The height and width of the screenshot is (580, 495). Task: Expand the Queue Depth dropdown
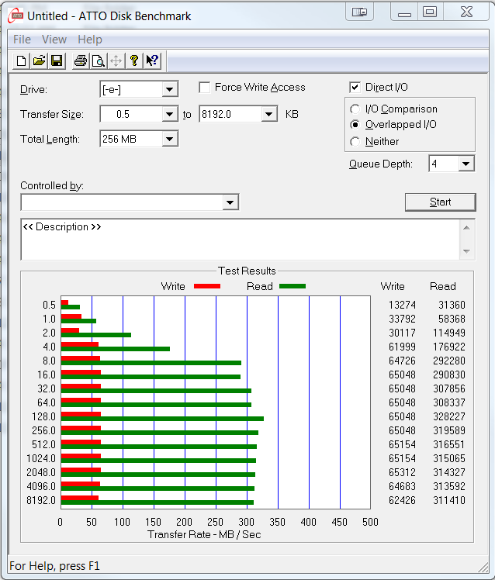pos(466,164)
